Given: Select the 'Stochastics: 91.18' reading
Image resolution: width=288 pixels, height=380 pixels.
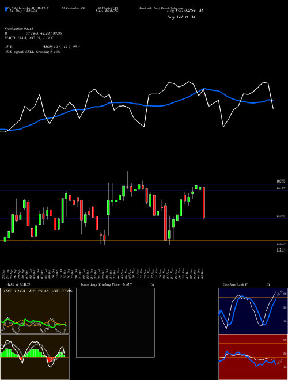Looking at the screenshot, I should point(19,29).
